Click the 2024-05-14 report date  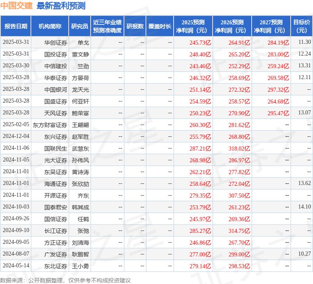[16, 265]
